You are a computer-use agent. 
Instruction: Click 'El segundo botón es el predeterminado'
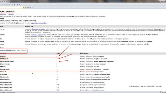coord(93,85)
